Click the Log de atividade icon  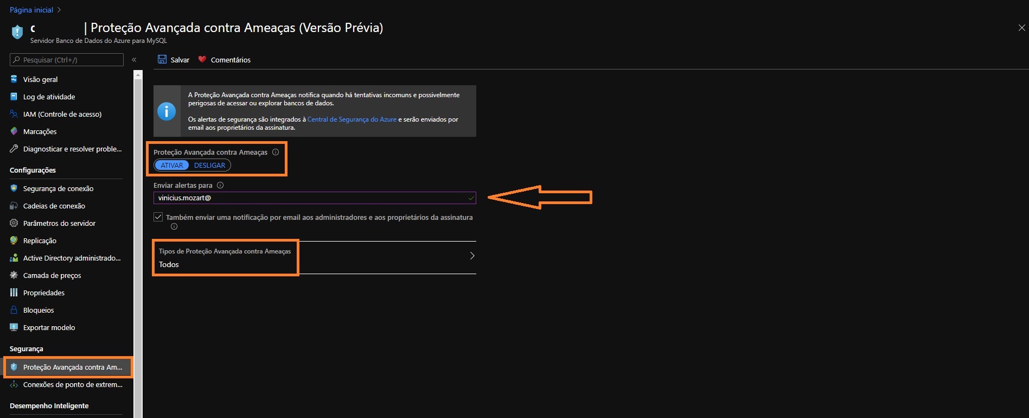(x=14, y=96)
